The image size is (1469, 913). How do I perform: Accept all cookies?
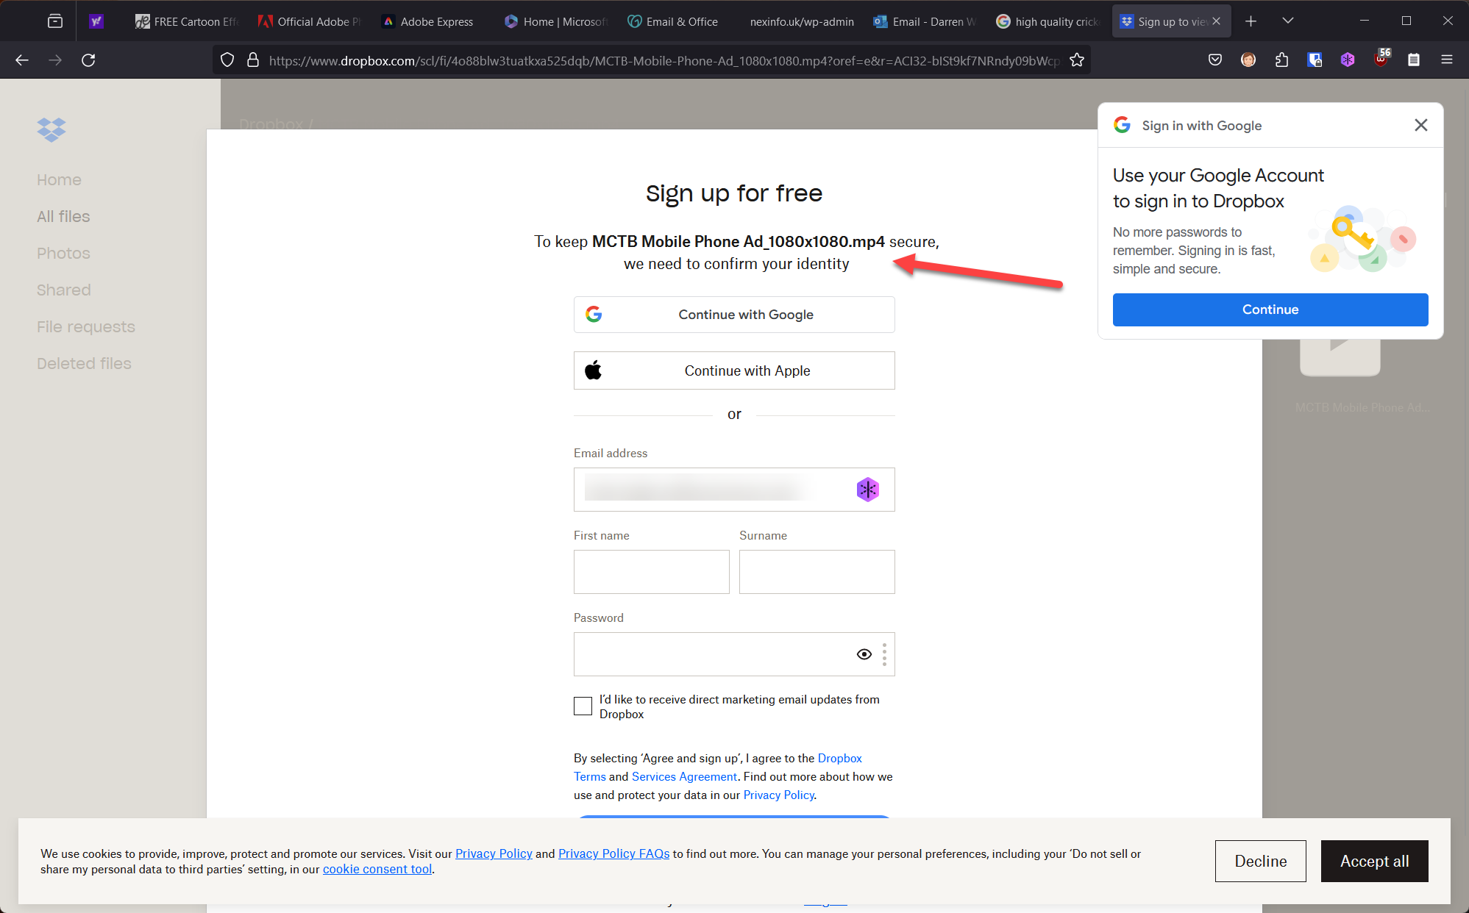(1374, 861)
